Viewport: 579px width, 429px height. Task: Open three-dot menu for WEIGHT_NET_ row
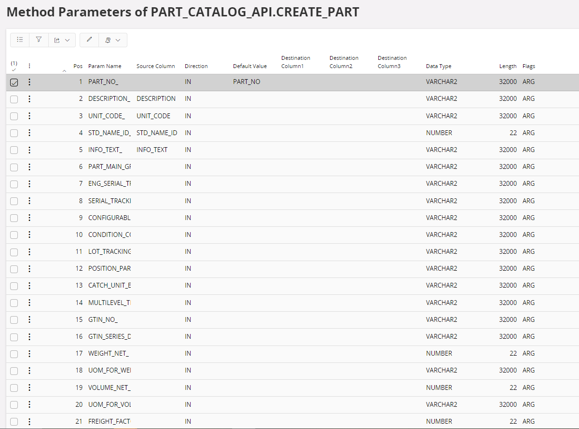pos(29,354)
